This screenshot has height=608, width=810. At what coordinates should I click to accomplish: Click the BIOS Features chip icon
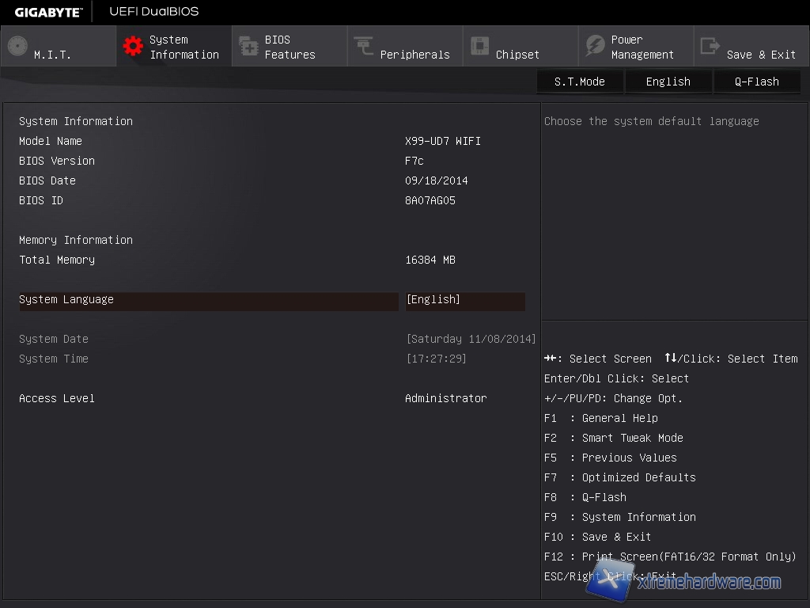click(248, 46)
